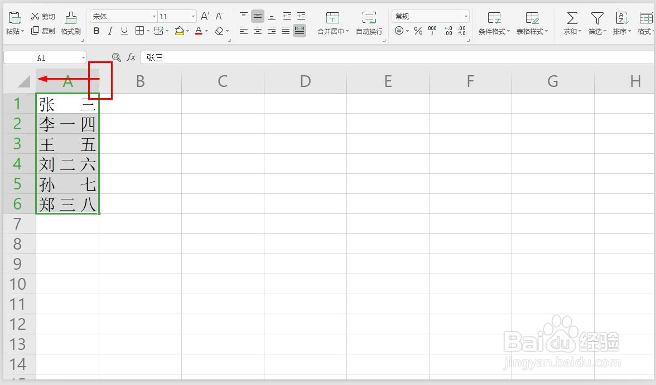Image resolution: width=656 pixels, height=385 pixels.
Task: Click the decrease decimal places icon
Action: (x=462, y=31)
